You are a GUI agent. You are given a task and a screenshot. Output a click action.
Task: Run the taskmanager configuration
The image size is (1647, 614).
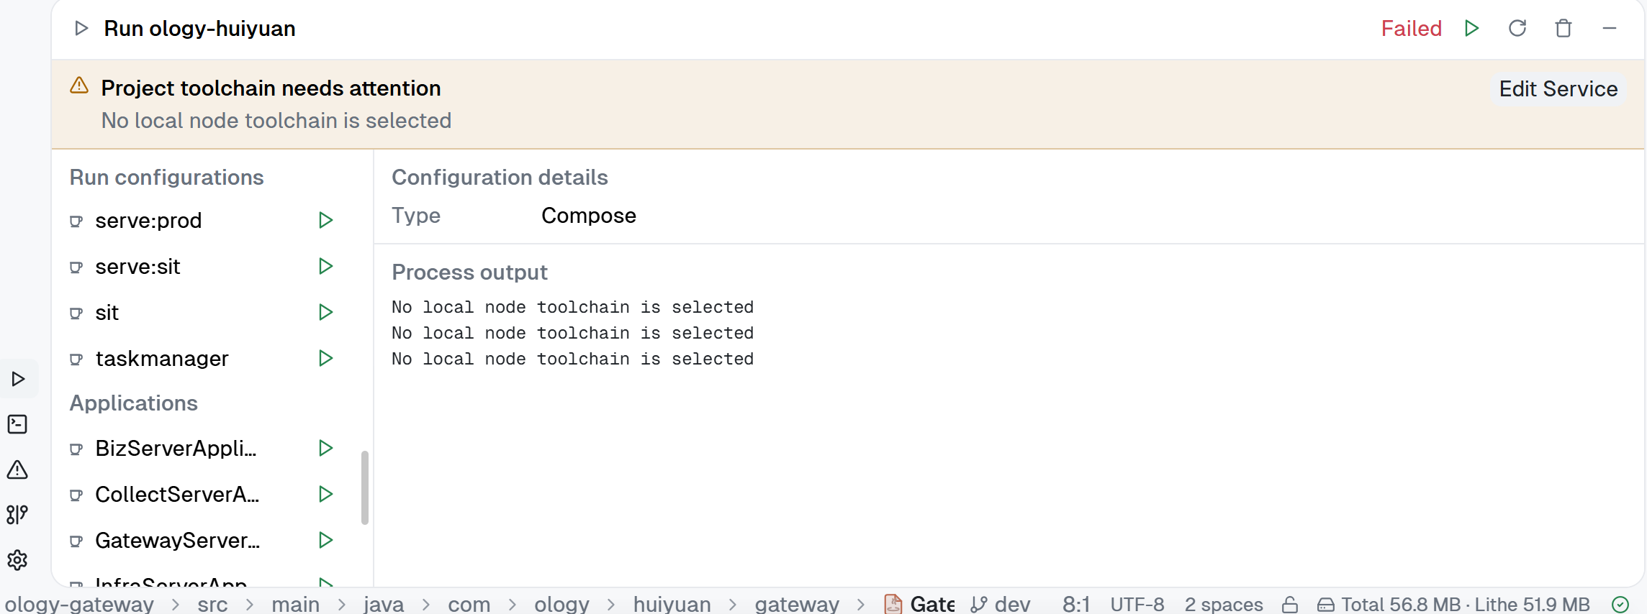[325, 358]
